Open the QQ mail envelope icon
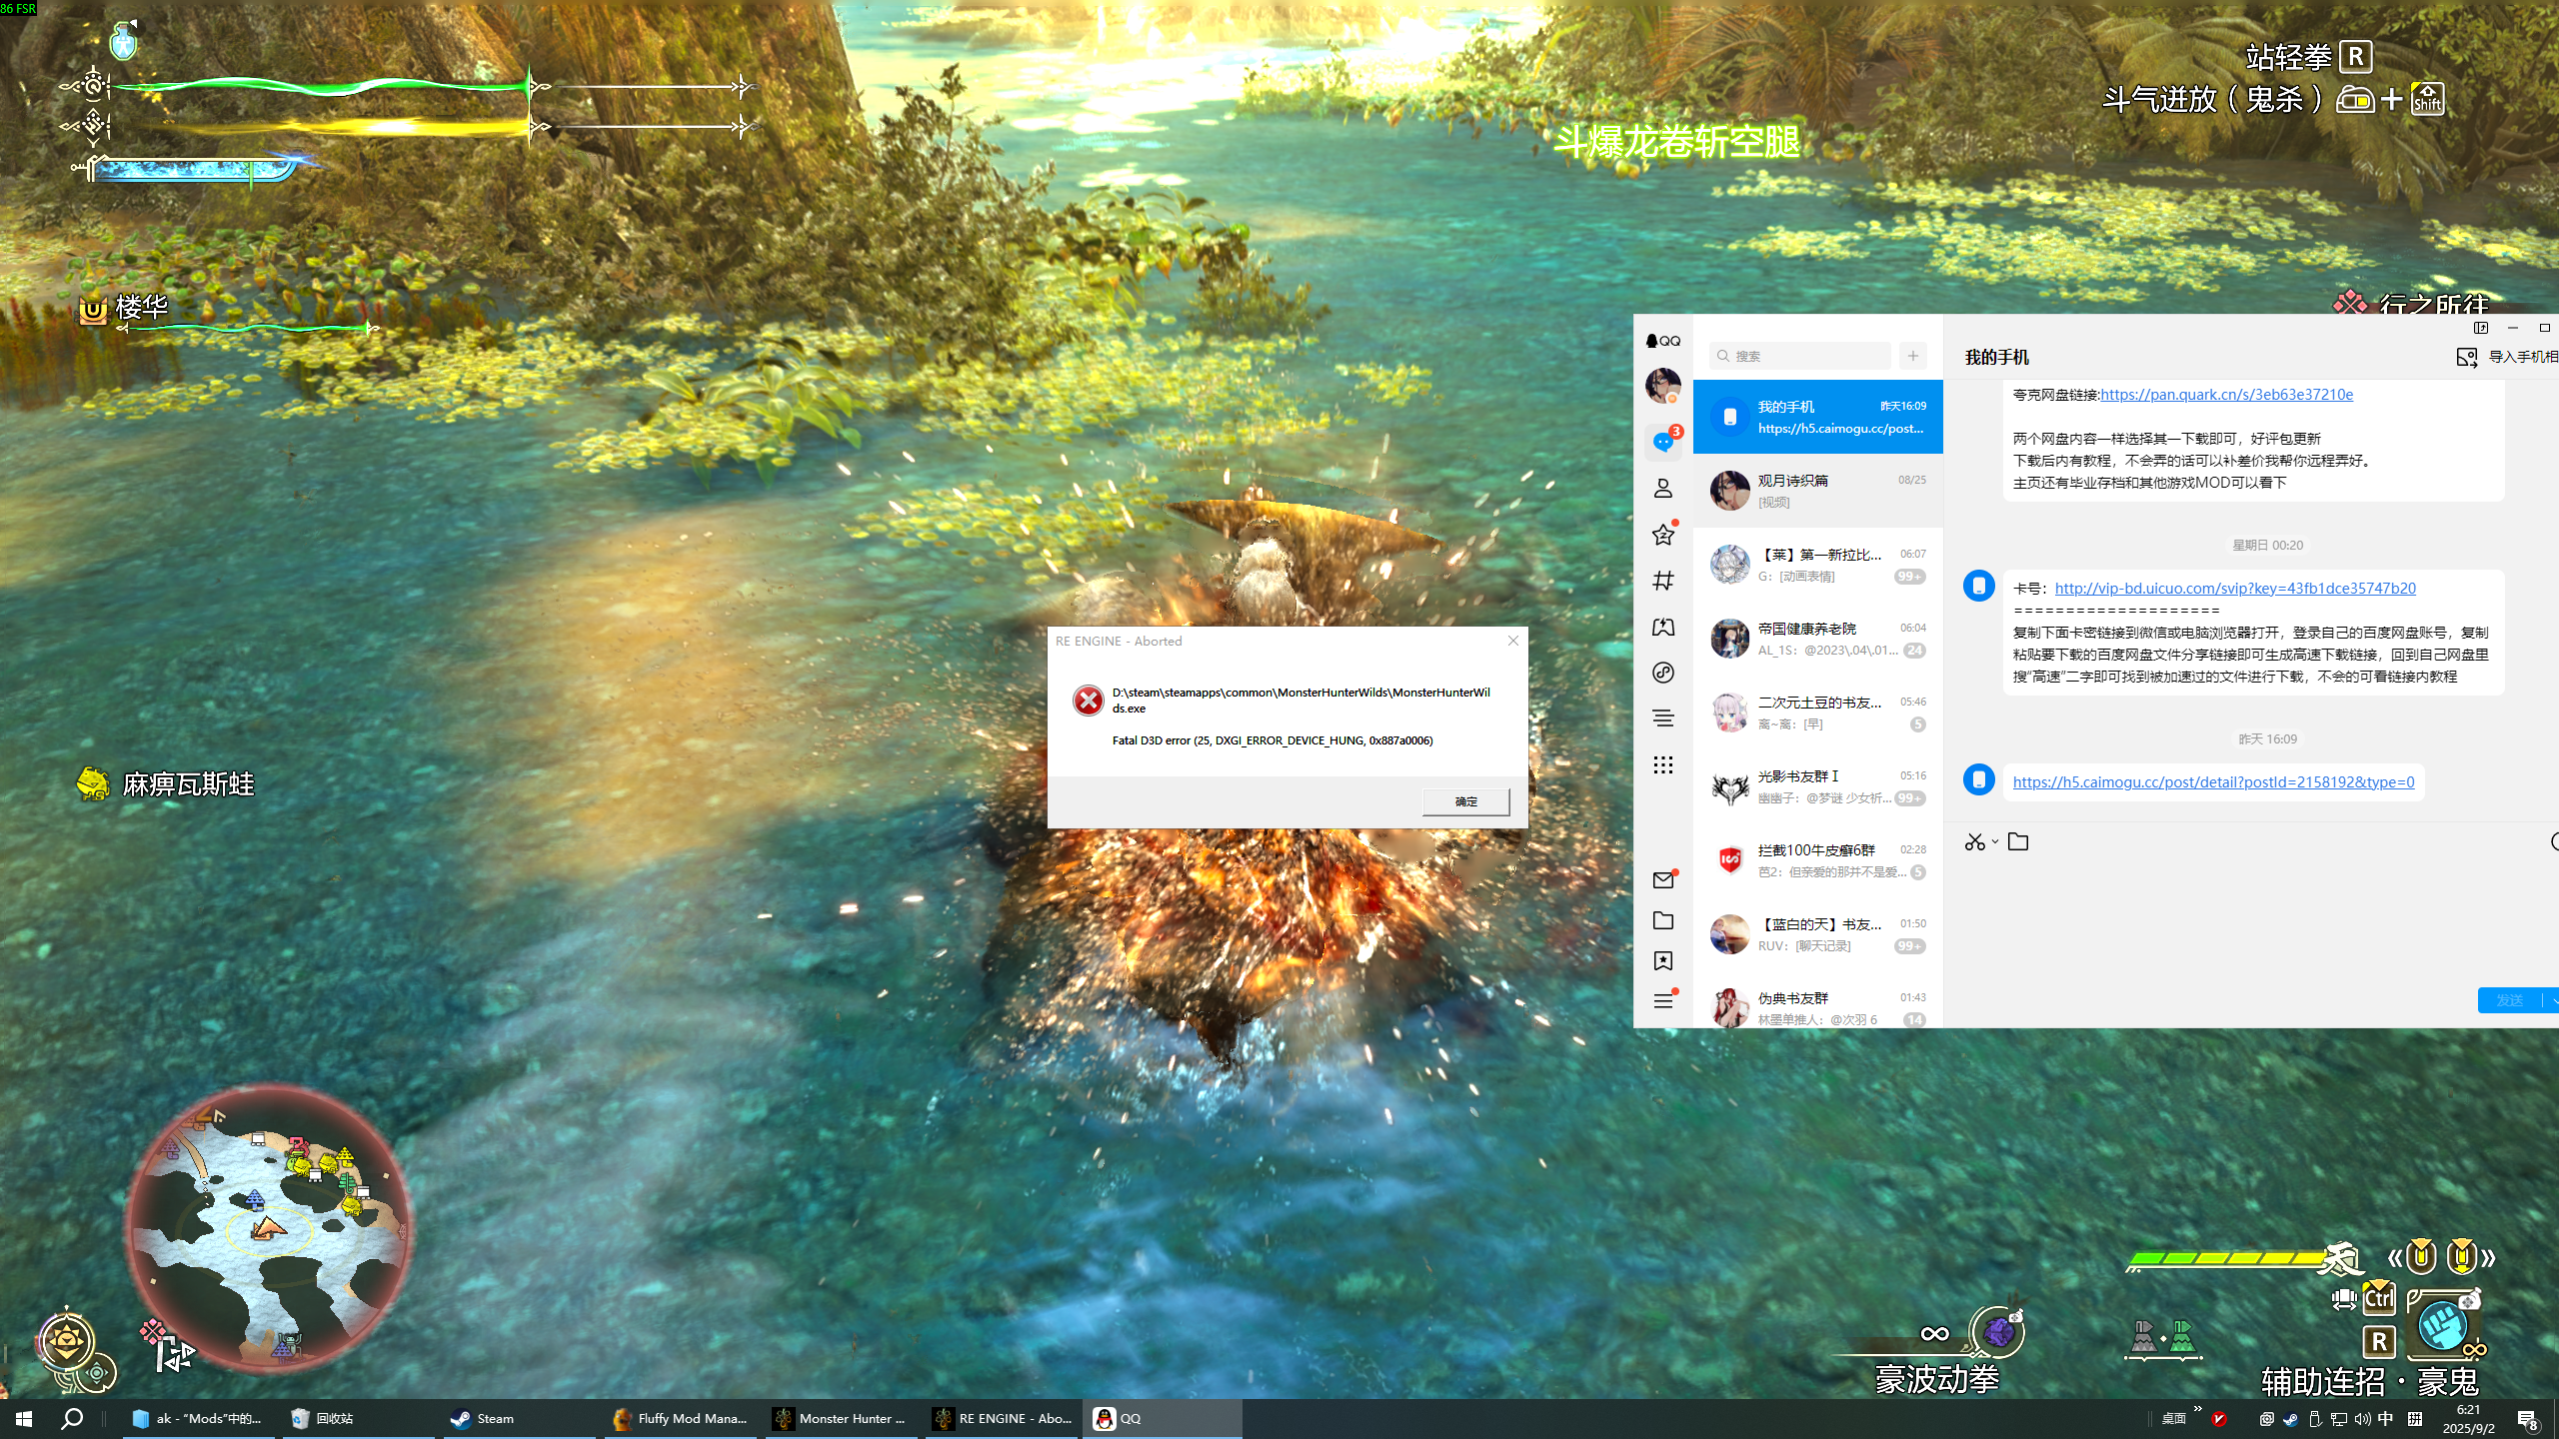Image resolution: width=2559 pixels, height=1439 pixels. coord(1663,880)
